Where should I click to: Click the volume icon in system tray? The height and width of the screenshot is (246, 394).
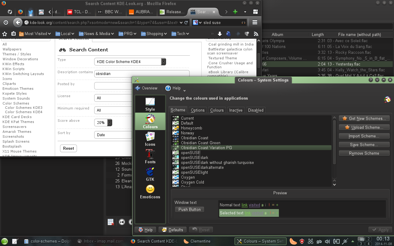(x=328, y=241)
